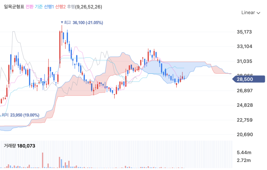Click the 31,035 price axis label

(244, 61)
